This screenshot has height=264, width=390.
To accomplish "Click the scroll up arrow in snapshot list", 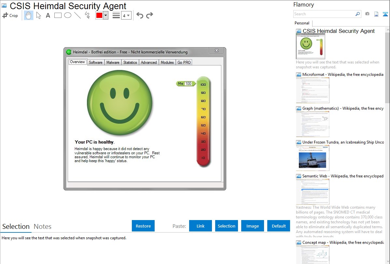I will 387,30.
